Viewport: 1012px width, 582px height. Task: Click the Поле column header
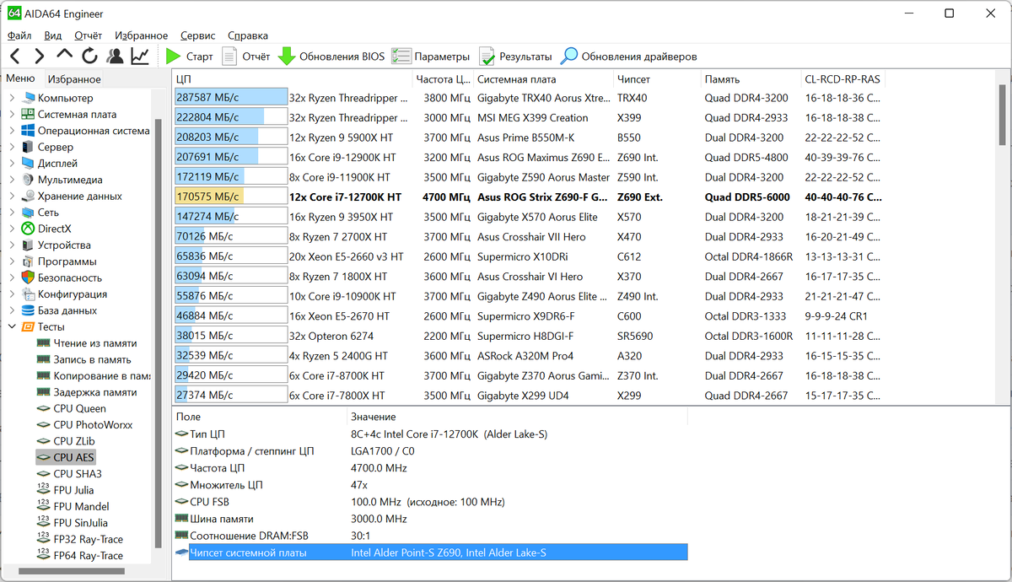(259, 417)
